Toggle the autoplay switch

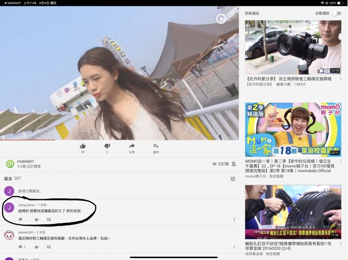[x=337, y=14]
